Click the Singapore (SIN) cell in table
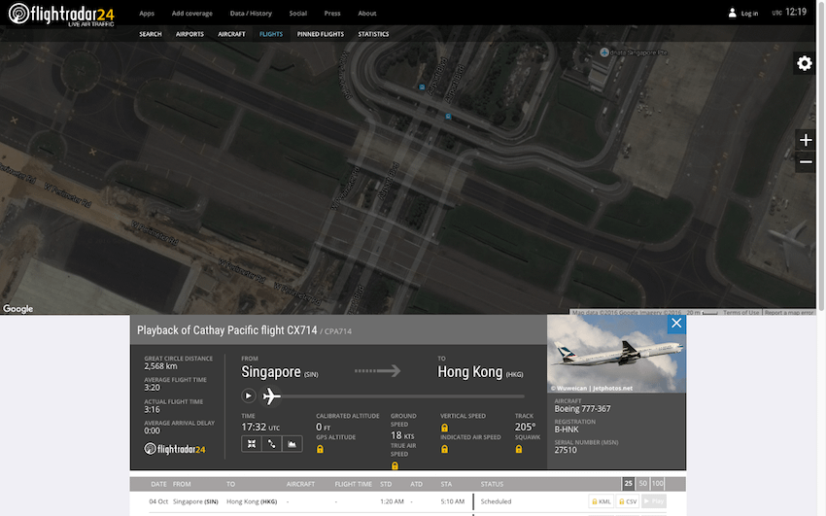The height and width of the screenshot is (516, 826). pos(195,501)
